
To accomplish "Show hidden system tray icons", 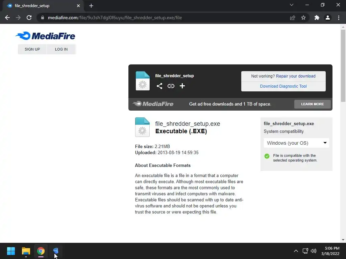I will pos(296,251).
